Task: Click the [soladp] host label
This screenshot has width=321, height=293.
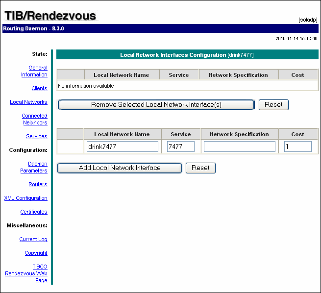Action: 308,20
